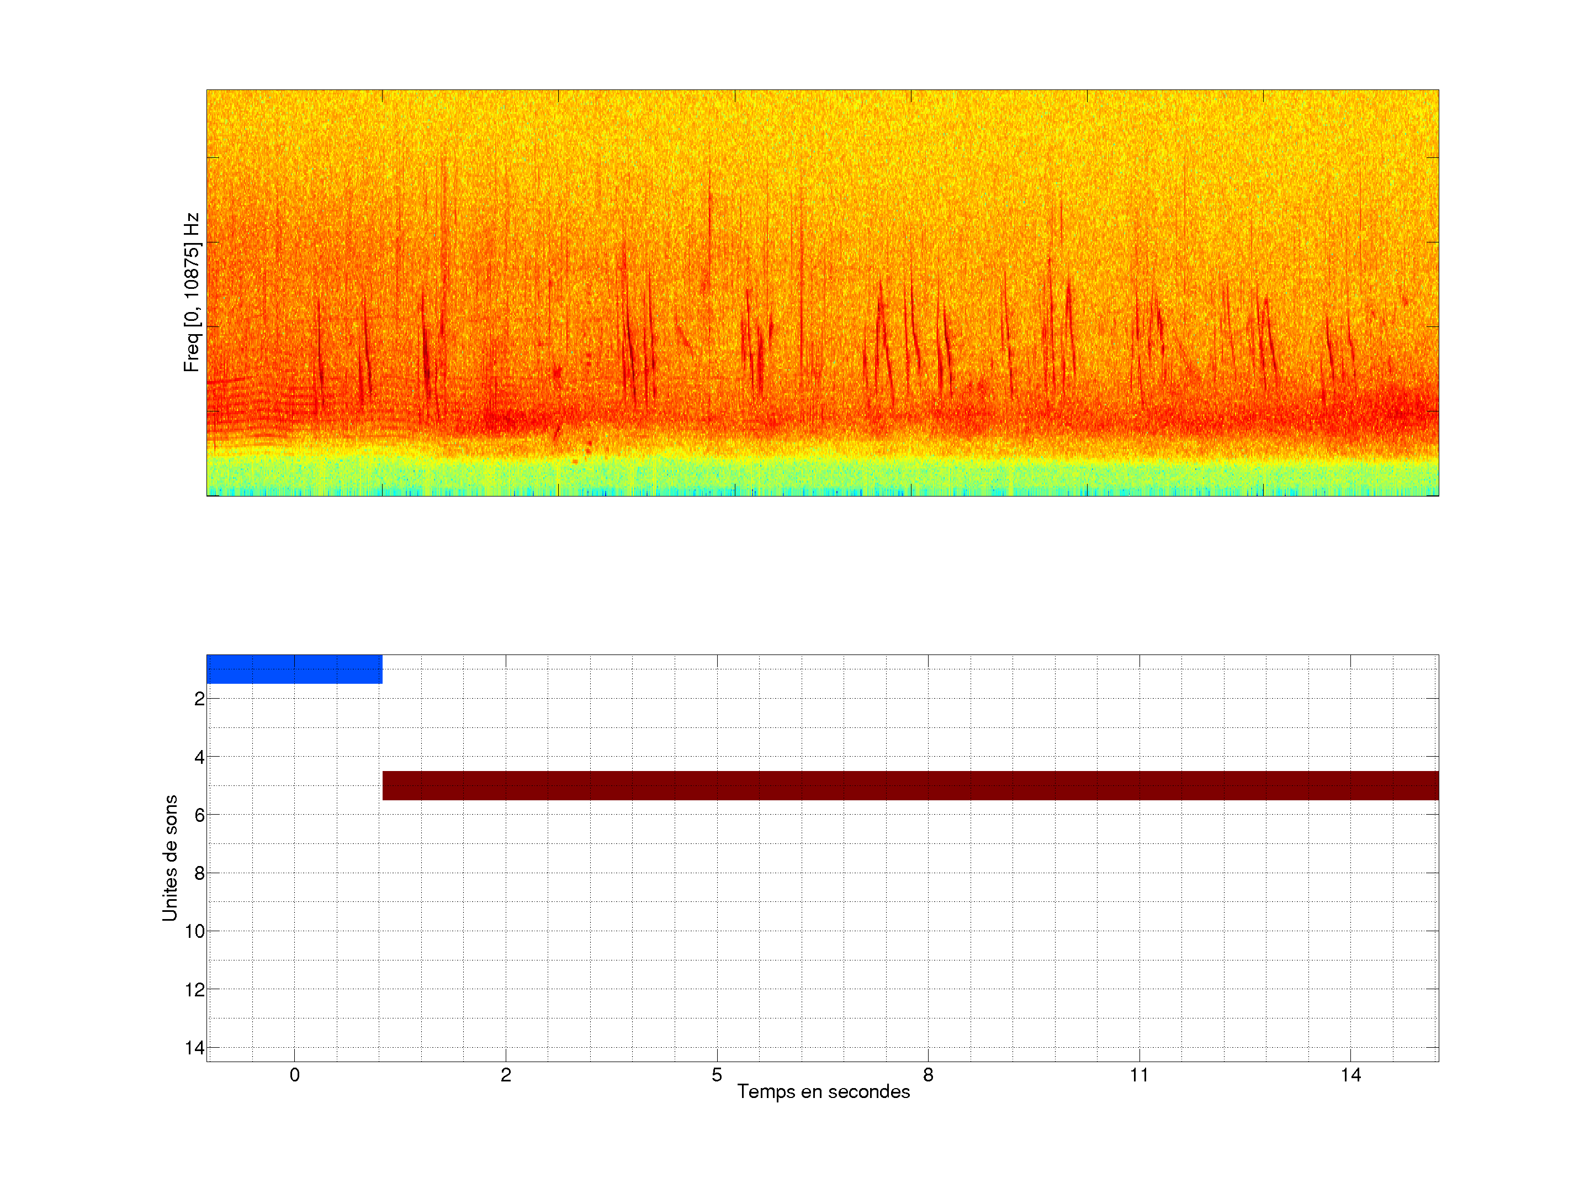Click x-axis tick label 11
This screenshot has width=1590, height=1193.
pos(1139,1075)
